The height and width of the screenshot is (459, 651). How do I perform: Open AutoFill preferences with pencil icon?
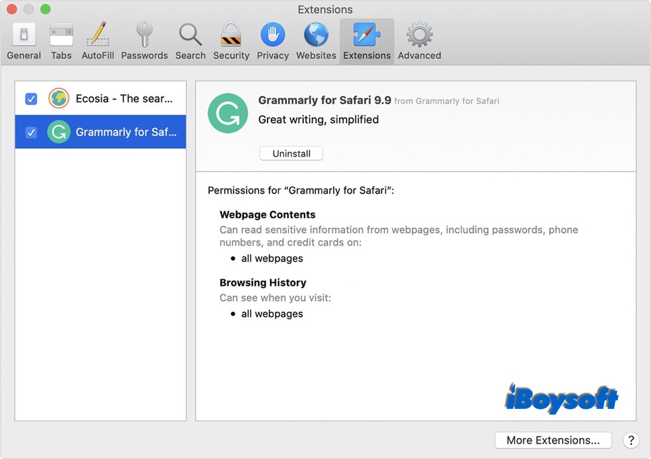(97, 41)
